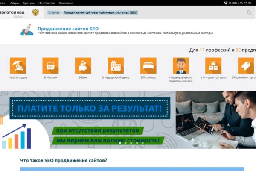Select the first banner slider dot
This screenshot has width=256, height=171.
pyautogui.click(x=120, y=143)
